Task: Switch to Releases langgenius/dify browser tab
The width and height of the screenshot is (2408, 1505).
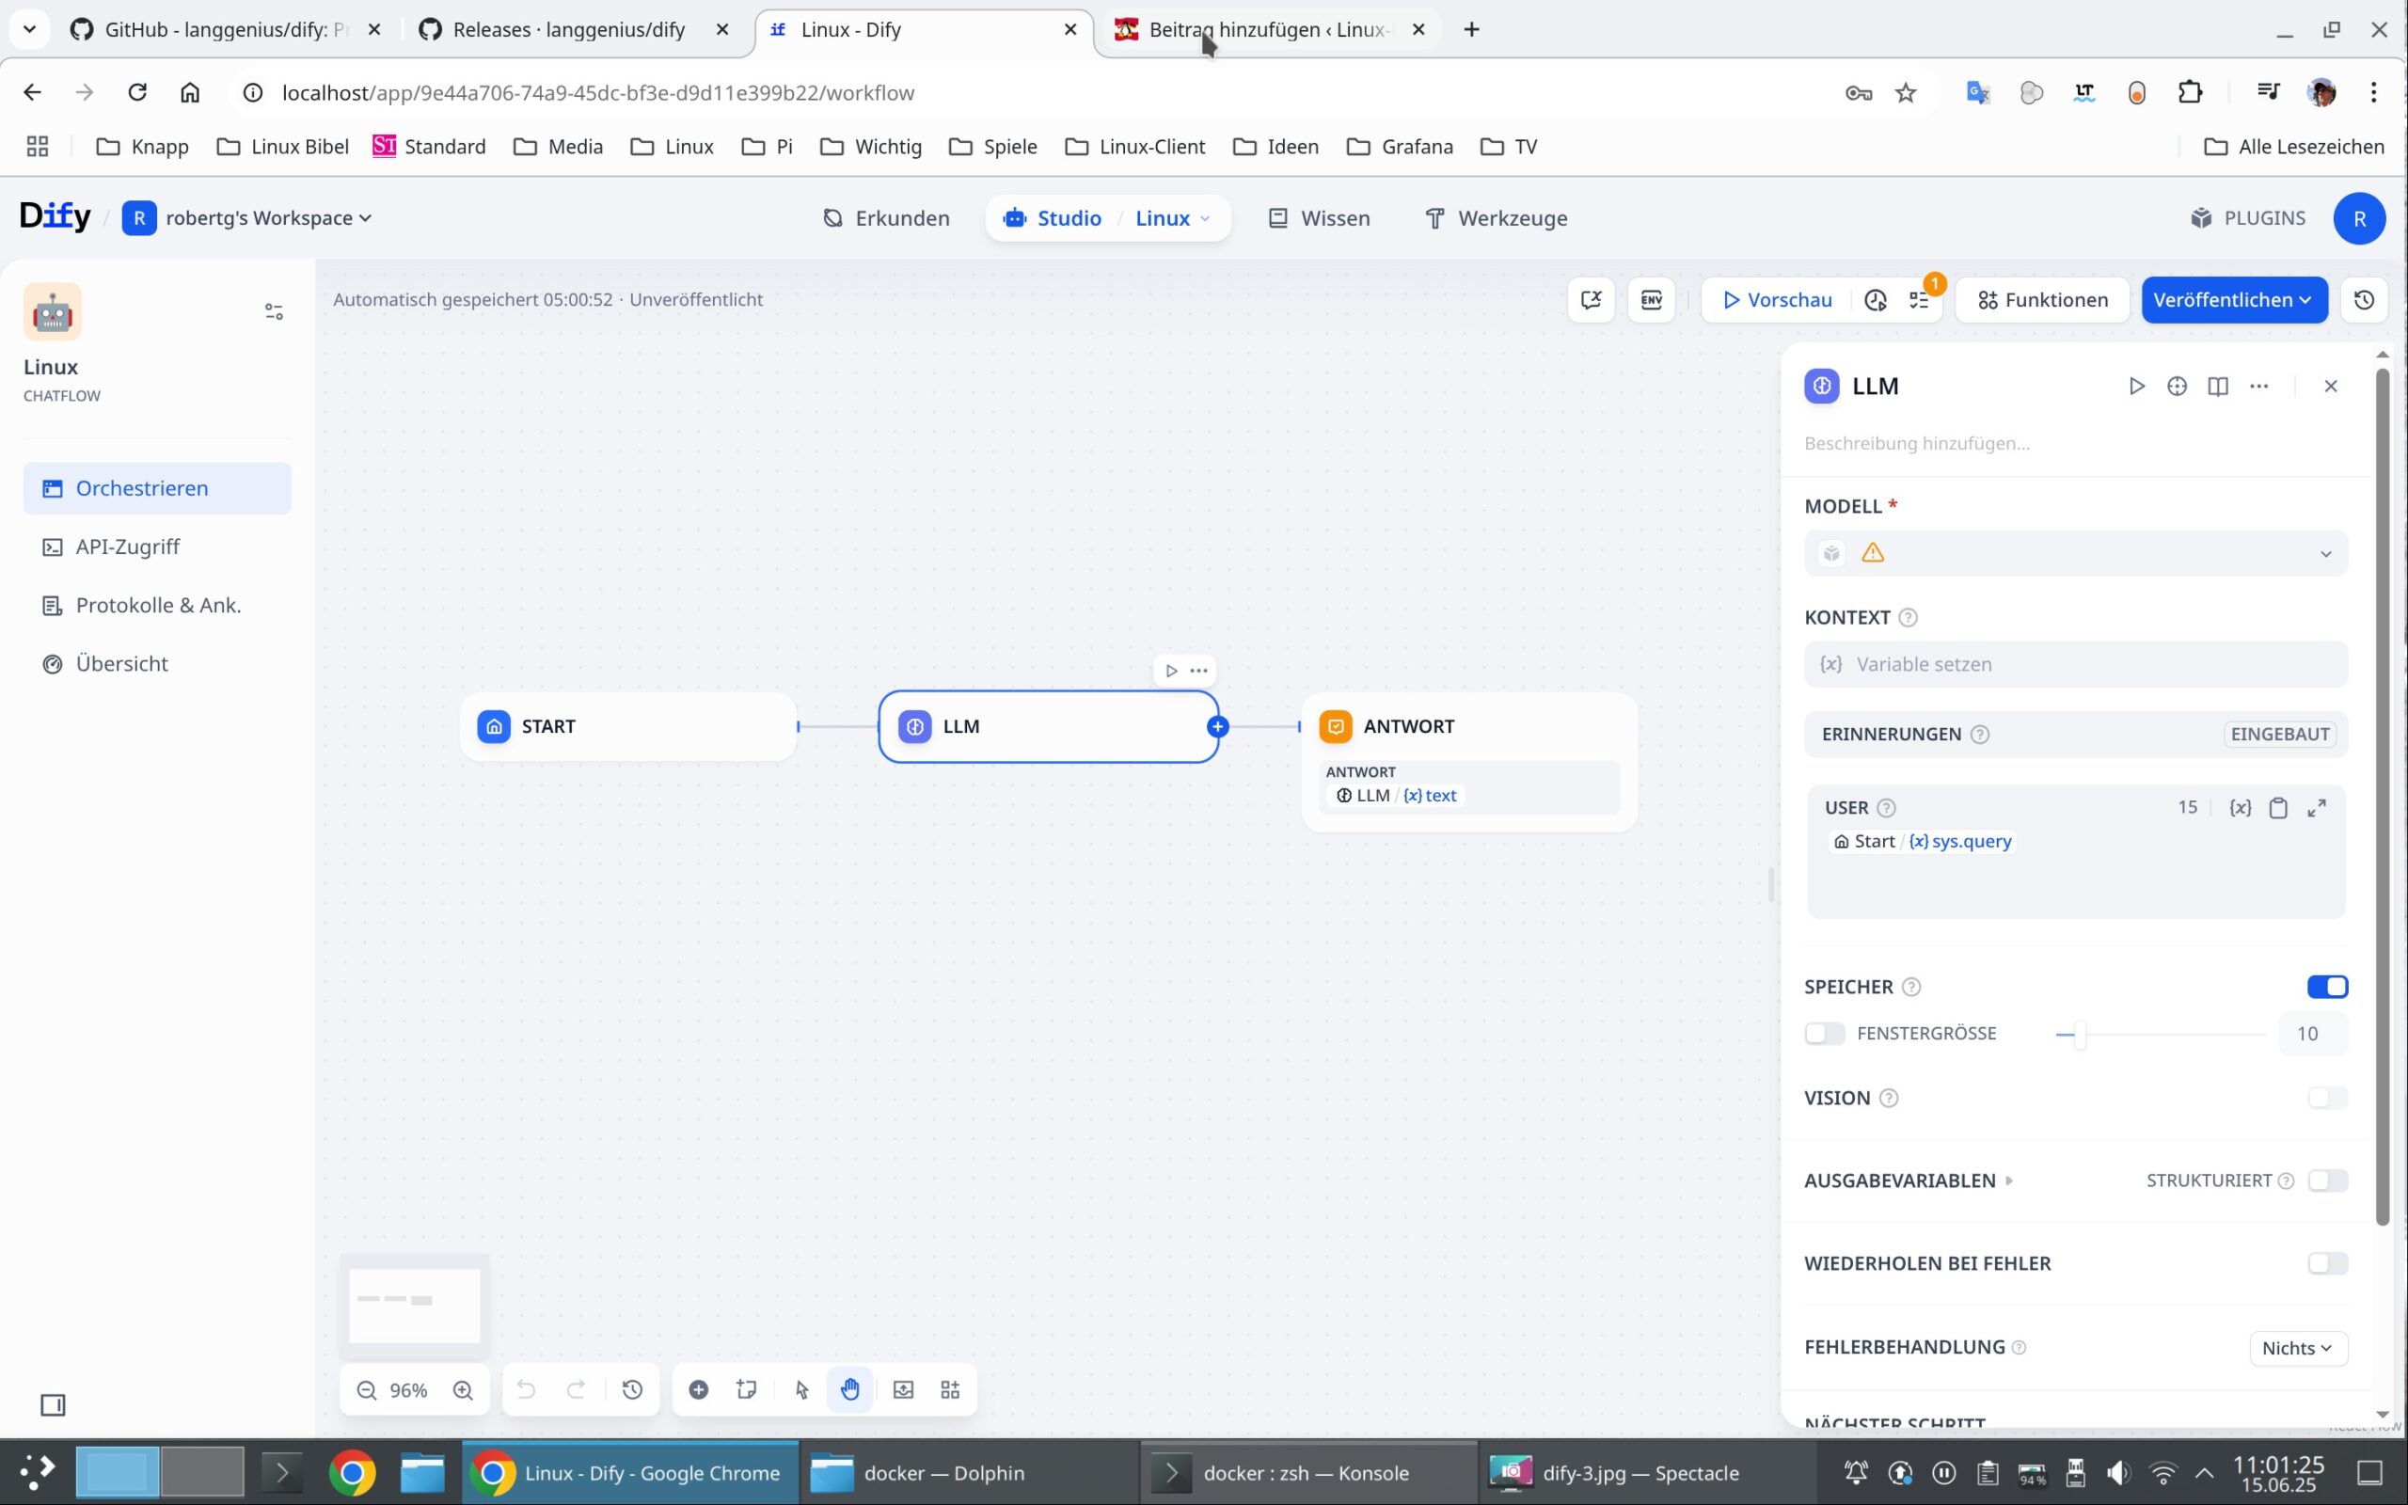Action: pos(569,30)
